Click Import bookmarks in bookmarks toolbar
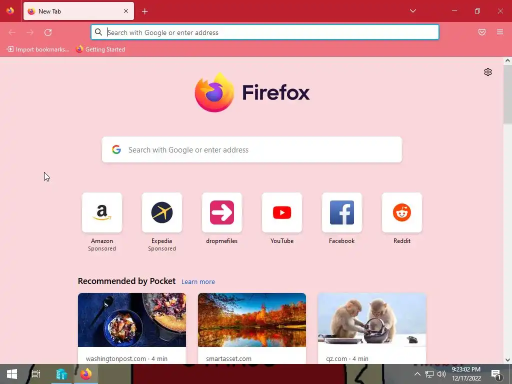 [x=38, y=49]
